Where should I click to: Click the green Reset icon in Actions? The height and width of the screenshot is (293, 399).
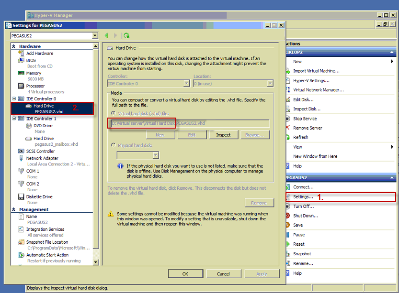coord(288,244)
